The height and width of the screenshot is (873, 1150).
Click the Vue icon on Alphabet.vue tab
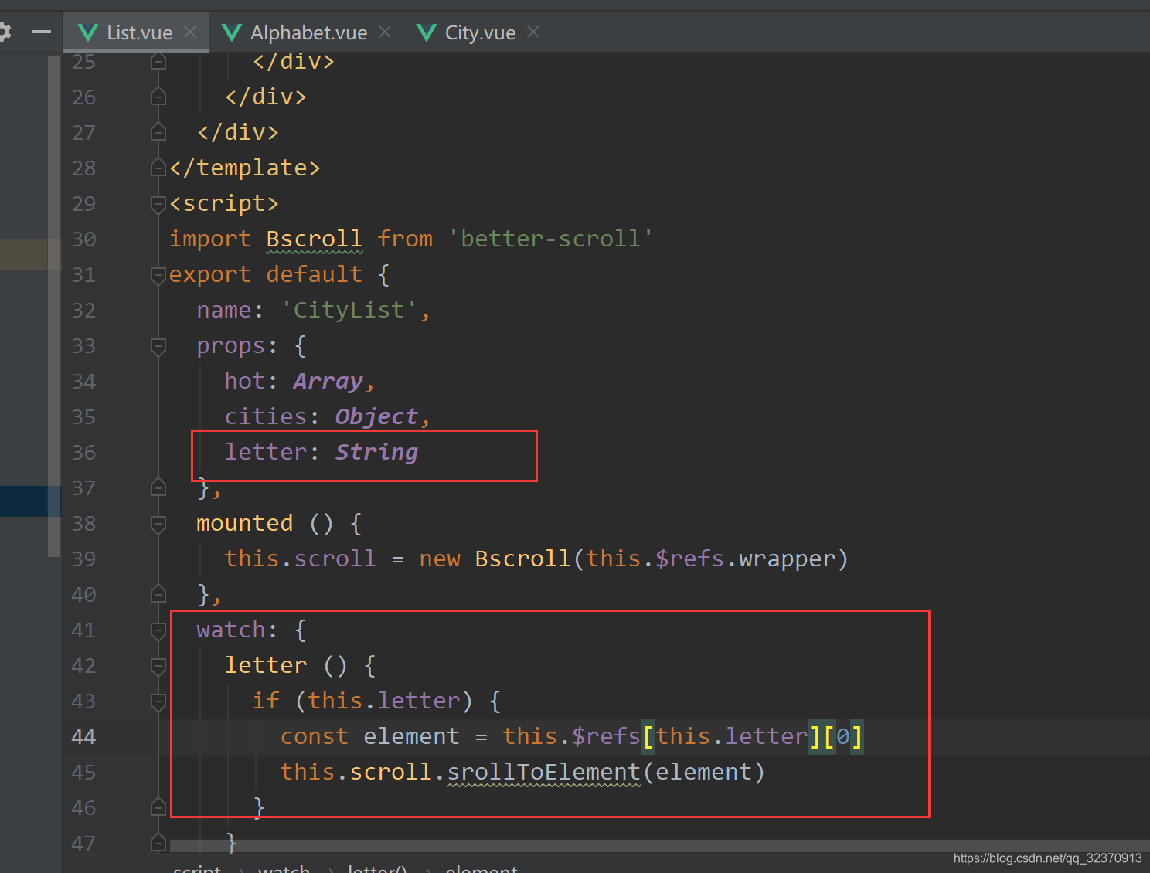(232, 32)
